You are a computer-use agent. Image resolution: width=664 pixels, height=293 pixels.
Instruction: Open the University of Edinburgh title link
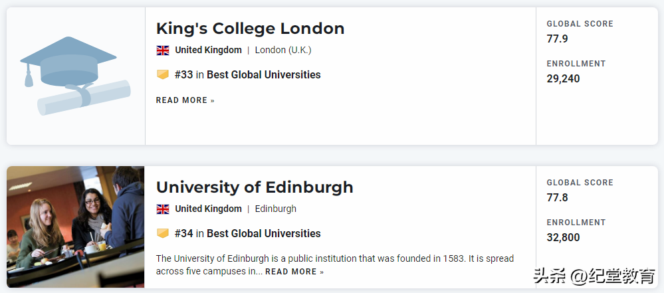pos(255,187)
